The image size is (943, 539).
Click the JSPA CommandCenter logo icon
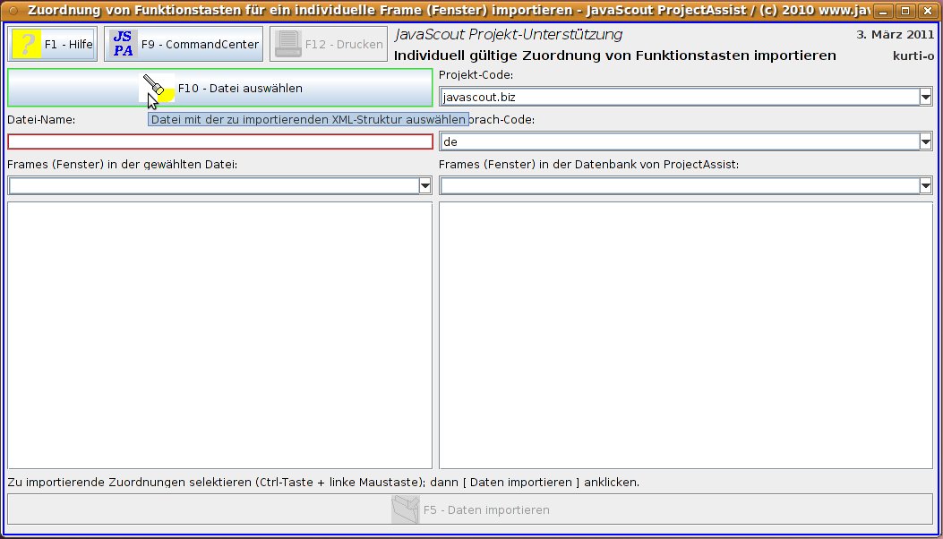point(124,44)
